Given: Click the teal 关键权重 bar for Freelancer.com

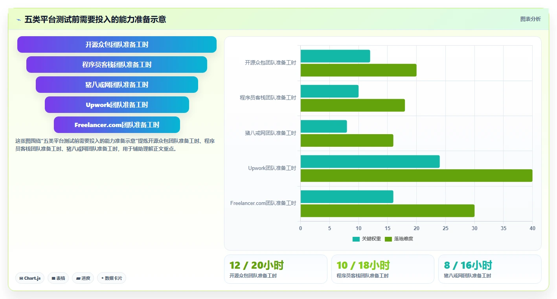Looking at the screenshot, I should click(347, 197).
